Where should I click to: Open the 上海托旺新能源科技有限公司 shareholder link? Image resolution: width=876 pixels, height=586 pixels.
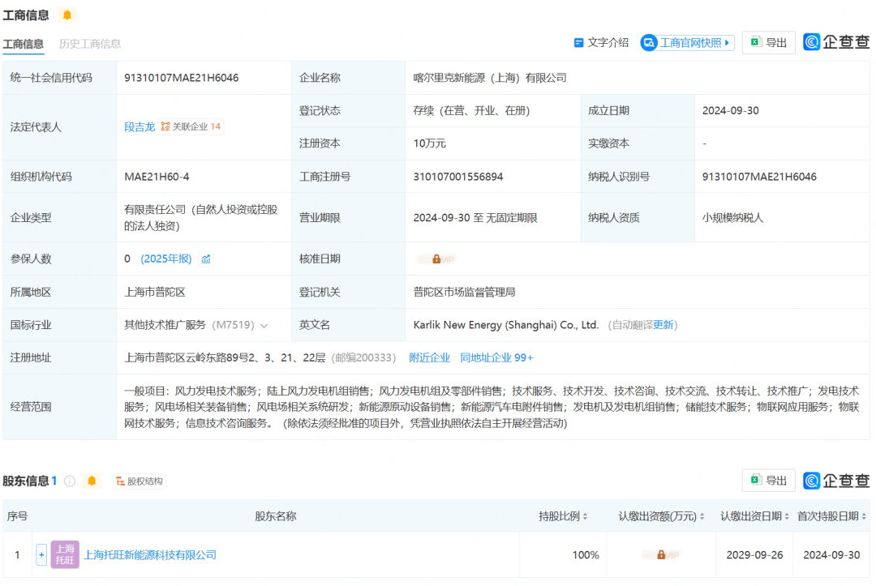150,554
